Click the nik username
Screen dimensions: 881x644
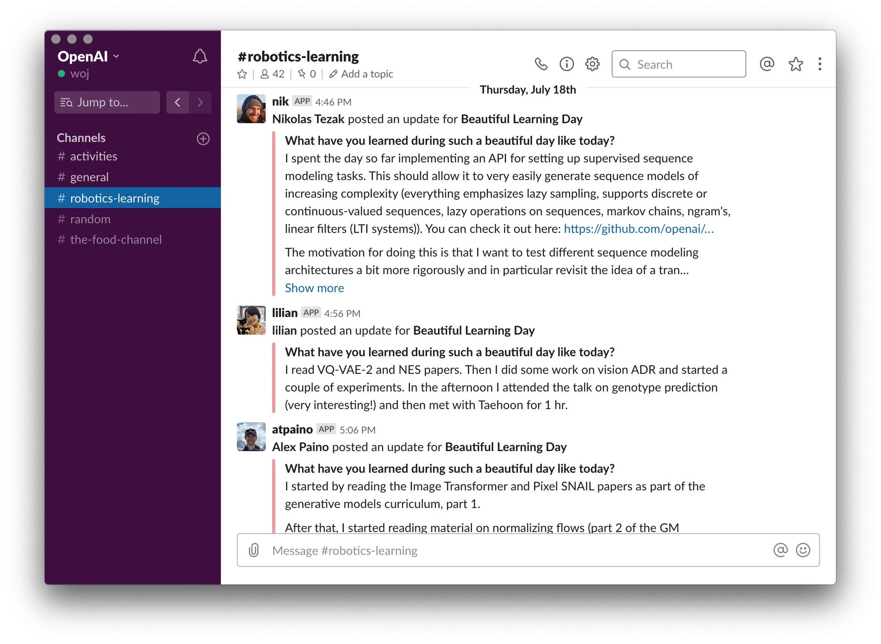[280, 102]
